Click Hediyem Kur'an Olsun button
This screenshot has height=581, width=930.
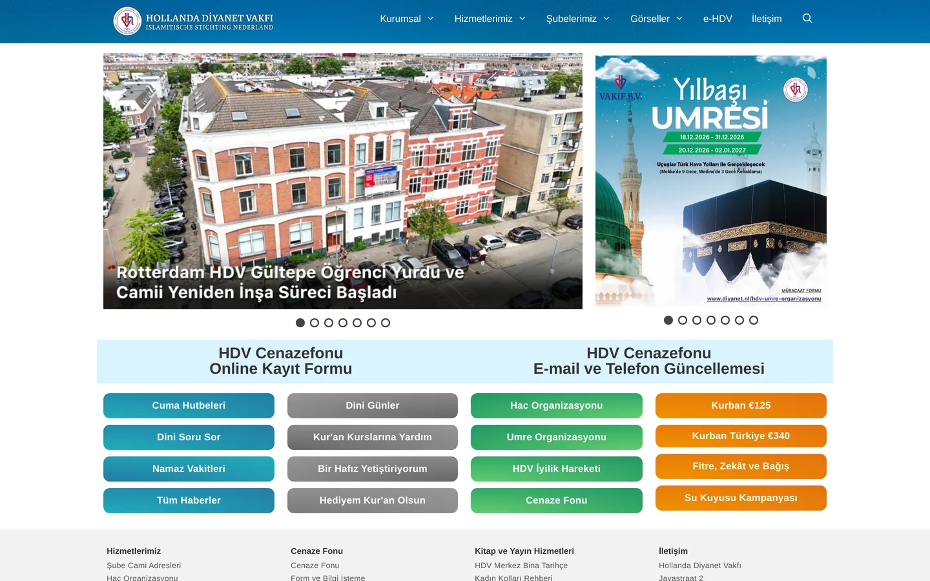click(x=373, y=500)
